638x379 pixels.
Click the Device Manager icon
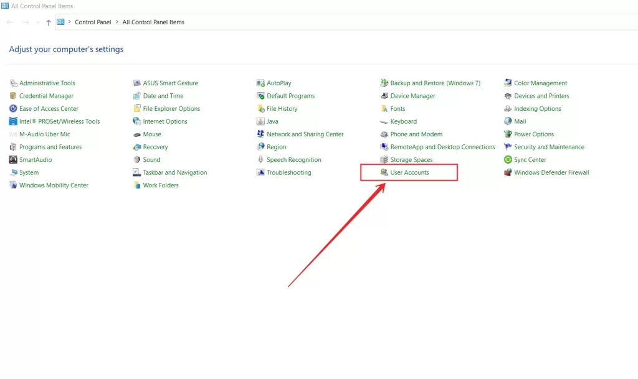pos(384,96)
